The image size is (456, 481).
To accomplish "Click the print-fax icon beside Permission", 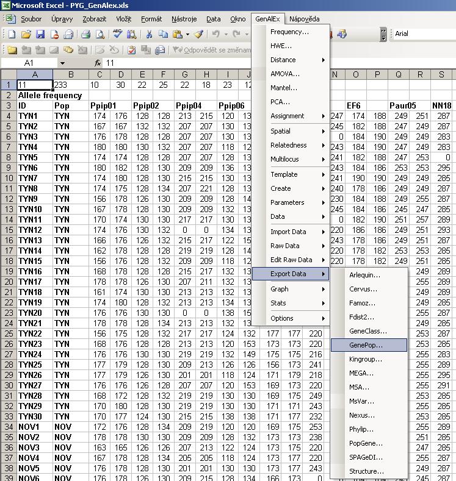I will tap(68, 34).
